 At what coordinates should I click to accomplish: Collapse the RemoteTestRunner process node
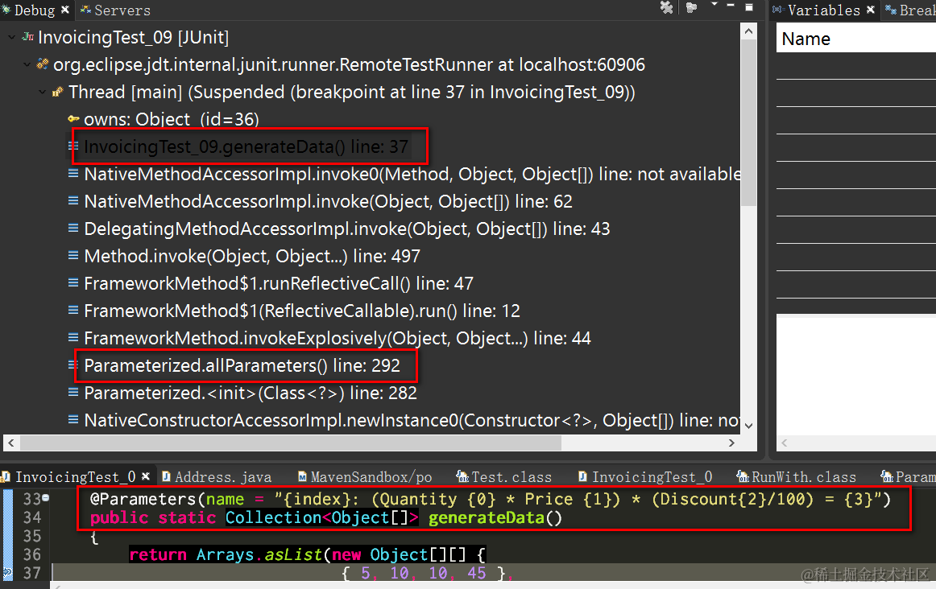tap(27, 64)
